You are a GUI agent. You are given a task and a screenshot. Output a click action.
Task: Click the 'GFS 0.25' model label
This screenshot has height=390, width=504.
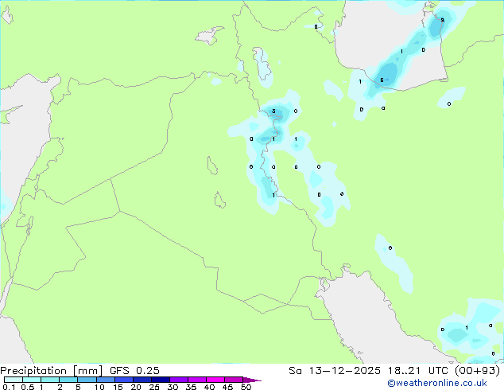[x=134, y=371]
